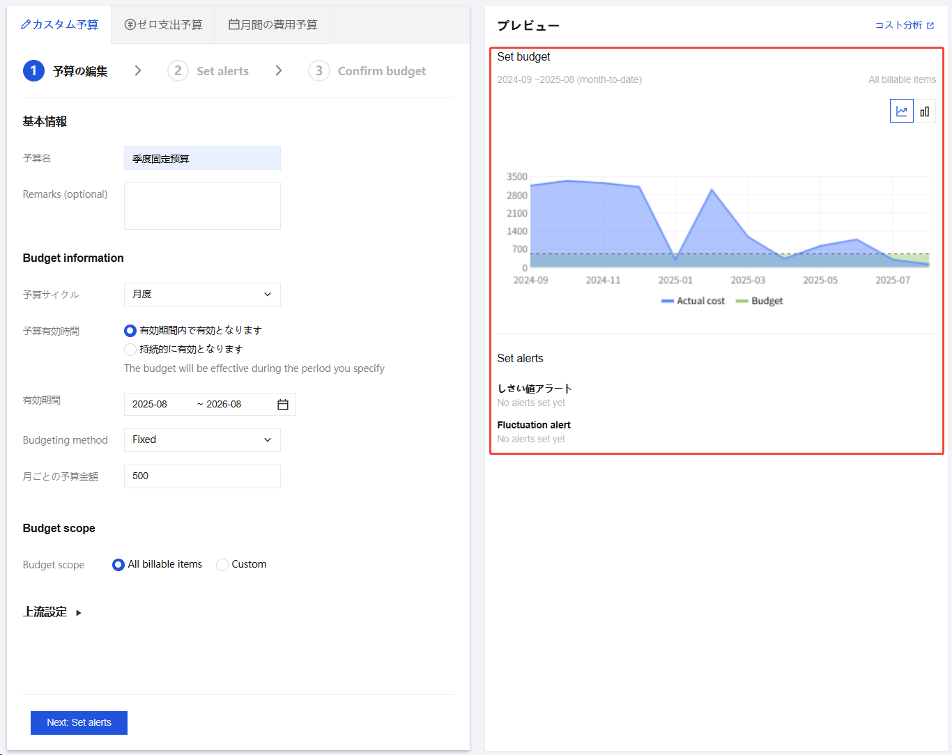Screen dimensions: 952x755
Task: Switch to ゼロ支出予算 tab
Action: [163, 25]
